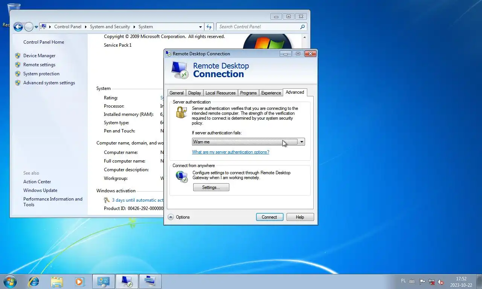Open the General tab in Remote Desktop Connection
Viewport: 482px width, 289px height.
coord(176,93)
